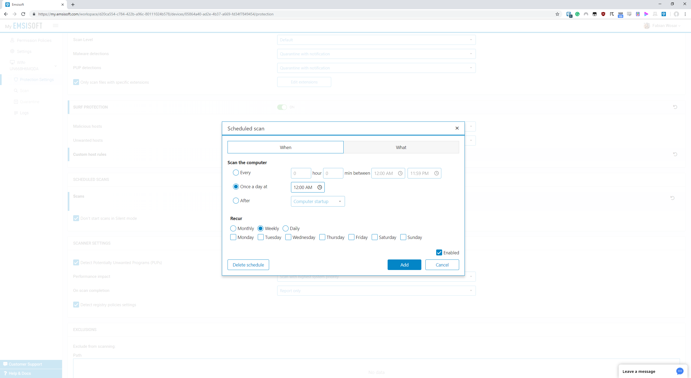This screenshot has width=691, height=378.
Task: Reload the page using browser refresh icon
Action: click(x=23, y=14)
